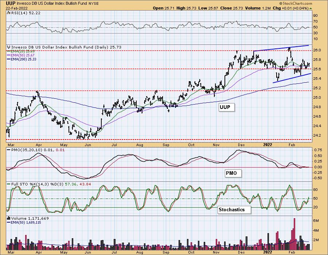Click the bar-chart icon beside the Daily legend
Viewport: 328px width, 255px height.
click(9, 47)
